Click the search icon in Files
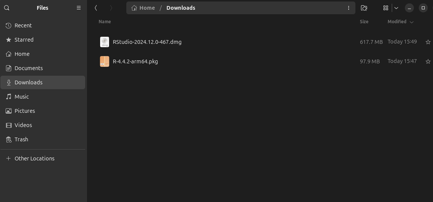Screen dimensions: 433x202 [x=7, y=8]
